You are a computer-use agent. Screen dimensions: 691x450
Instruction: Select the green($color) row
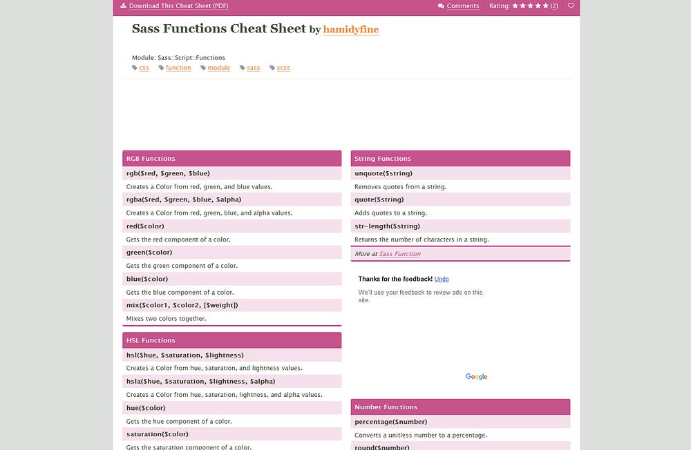[231, 253]
